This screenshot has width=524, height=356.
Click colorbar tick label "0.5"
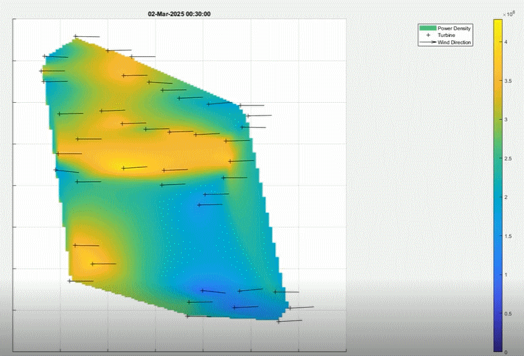point(508,314)
